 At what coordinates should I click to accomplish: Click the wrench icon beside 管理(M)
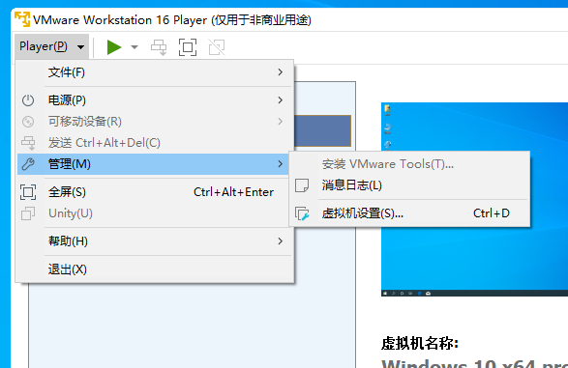click(28, 164)
